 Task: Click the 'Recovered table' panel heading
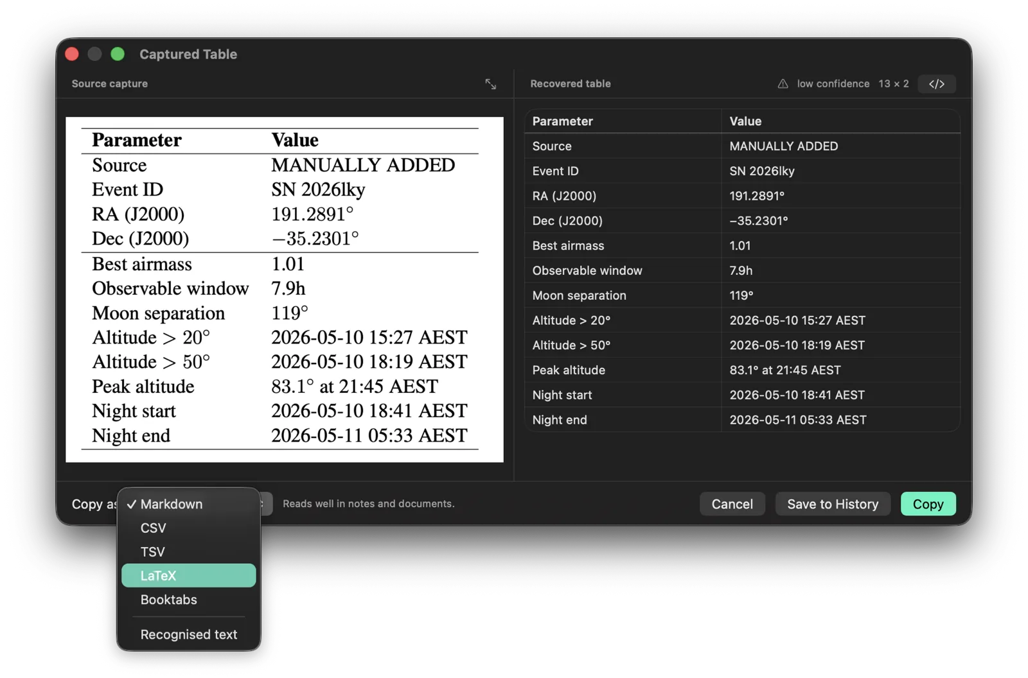tap(570, 84)
